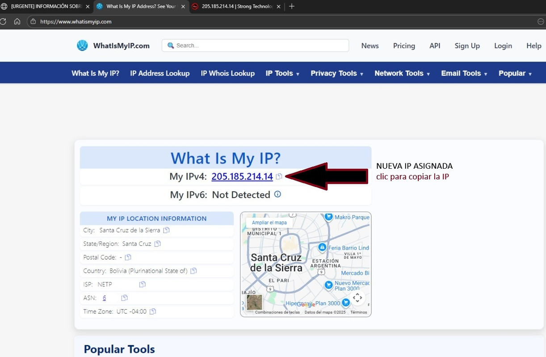Click the Hipermaxi Plan 3000 cart pin on the map

[x=345, y=303]
